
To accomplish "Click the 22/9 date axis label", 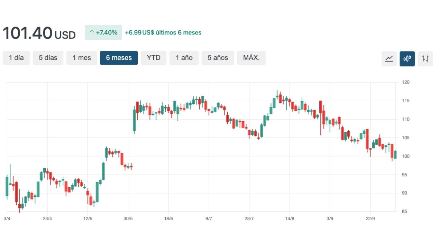I will pos(370,219).
